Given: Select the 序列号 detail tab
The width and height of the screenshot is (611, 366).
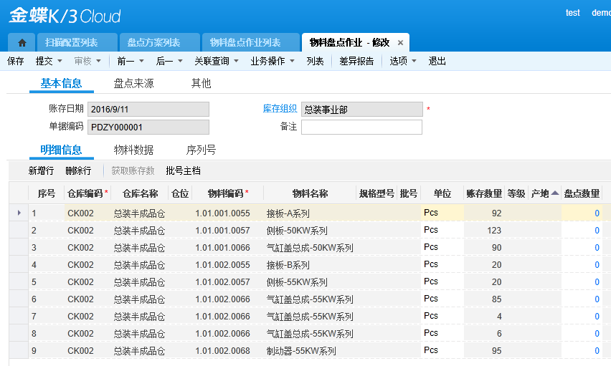Looking at the screenshot, I should point(201,150).
